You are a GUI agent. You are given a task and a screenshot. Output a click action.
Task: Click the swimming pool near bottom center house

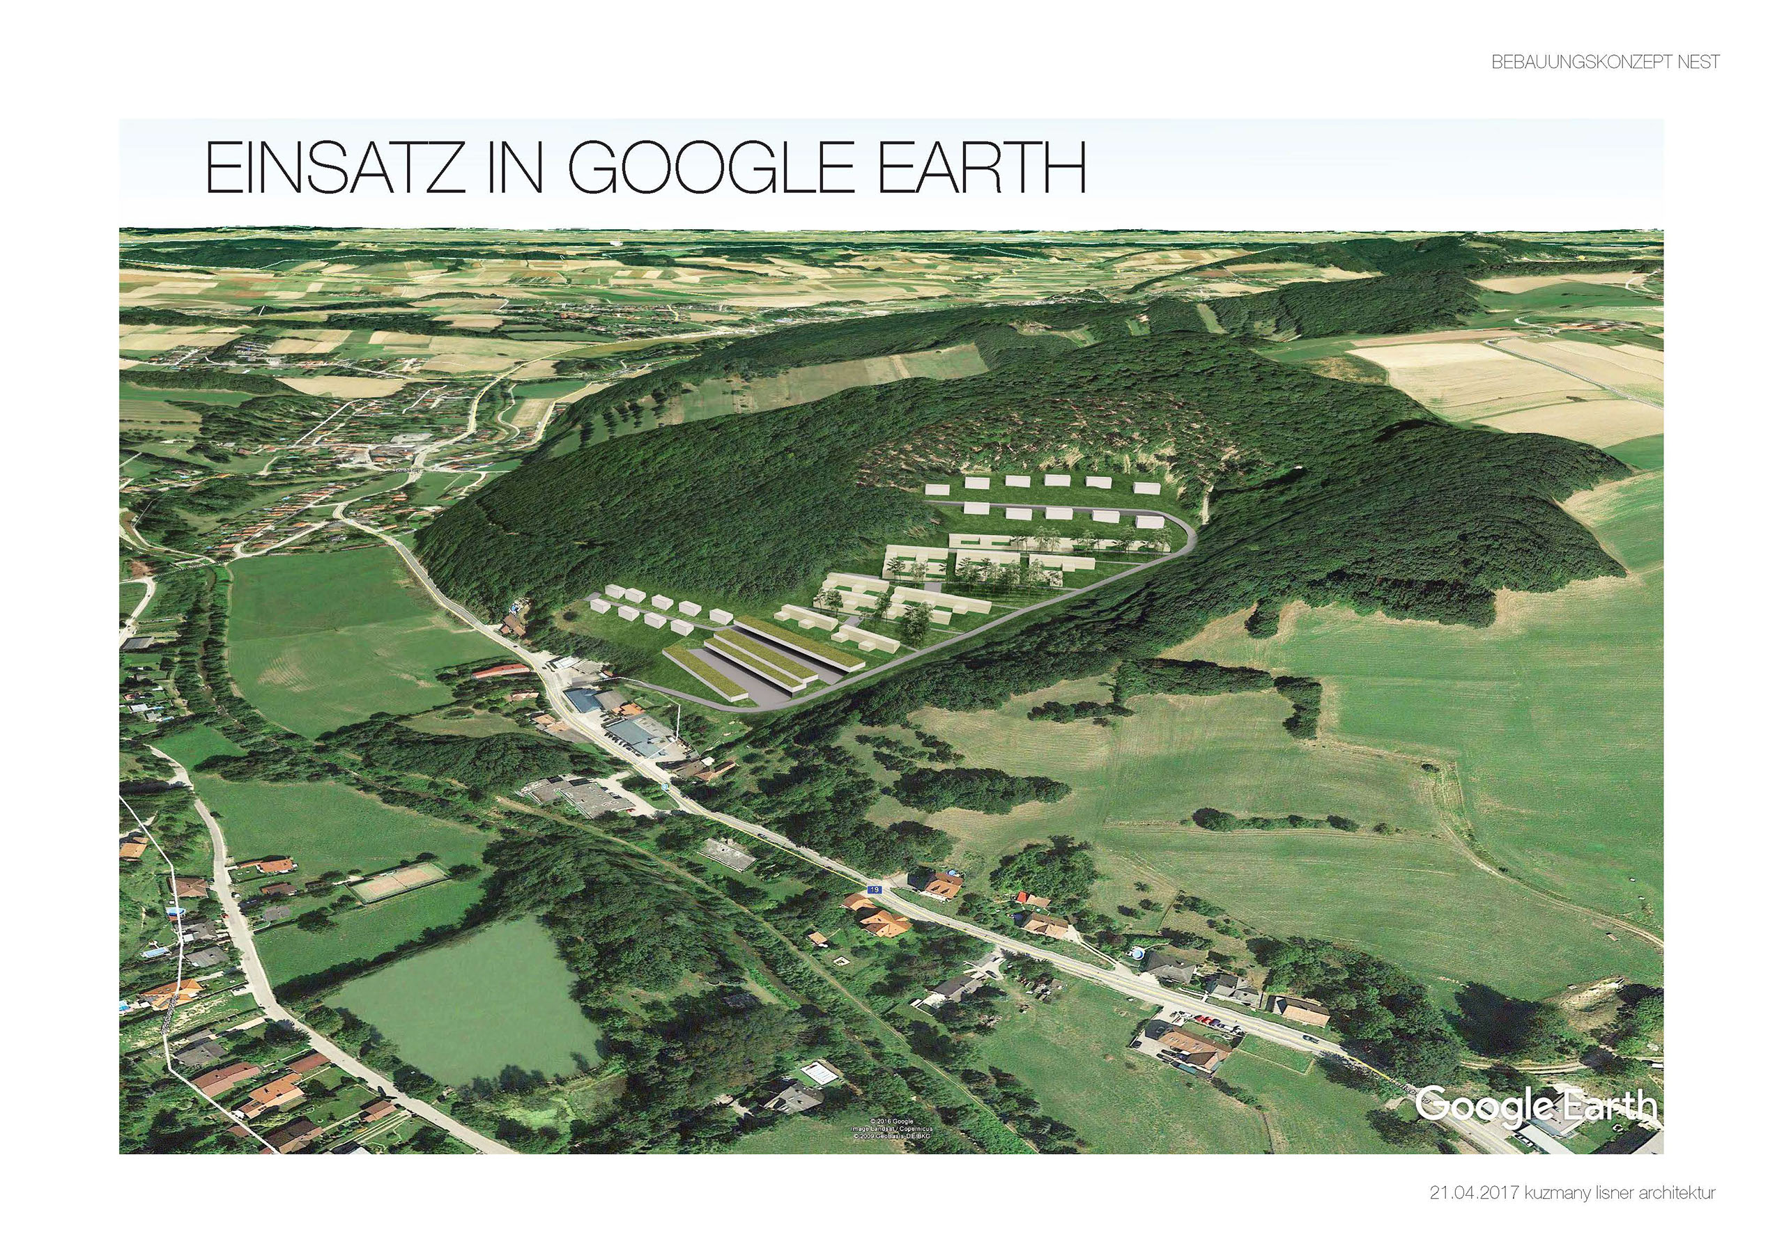coord(817,1074)
